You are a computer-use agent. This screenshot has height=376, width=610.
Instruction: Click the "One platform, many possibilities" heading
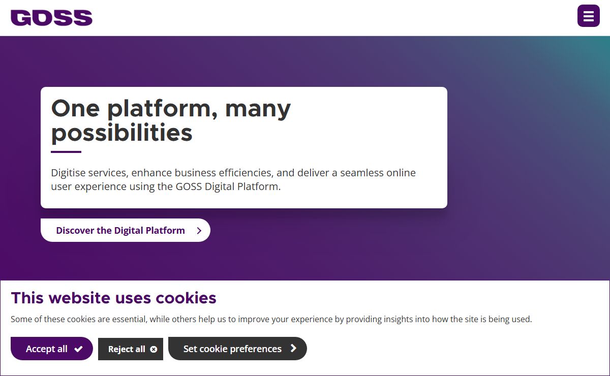tap(171, 120)
